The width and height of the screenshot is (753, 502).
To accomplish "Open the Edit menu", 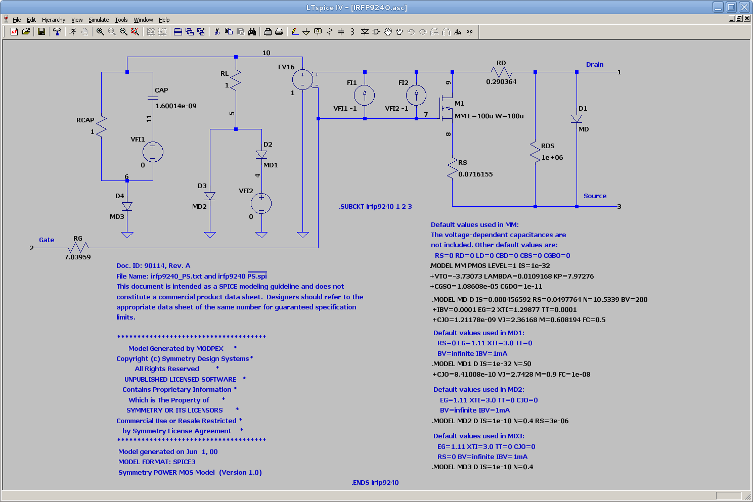I will 31,20.
